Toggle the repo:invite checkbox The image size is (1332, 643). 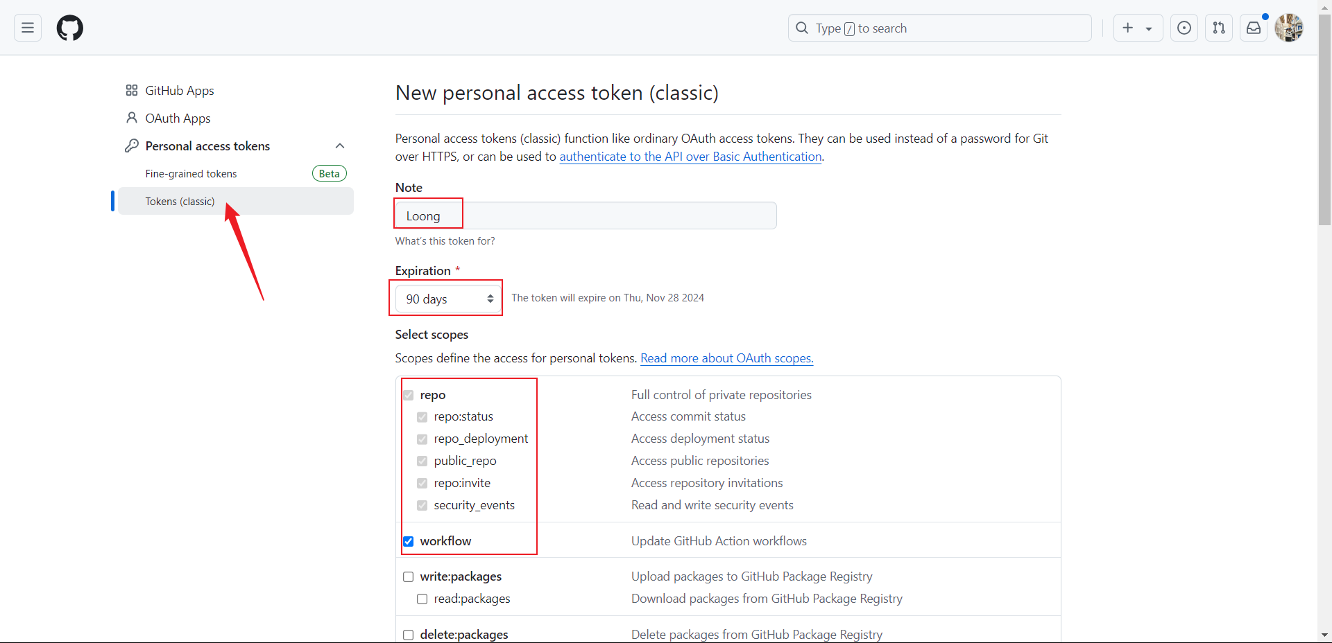tap(422, 484)
